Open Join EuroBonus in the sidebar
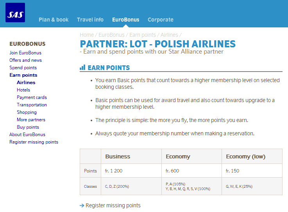 [25, 53]
